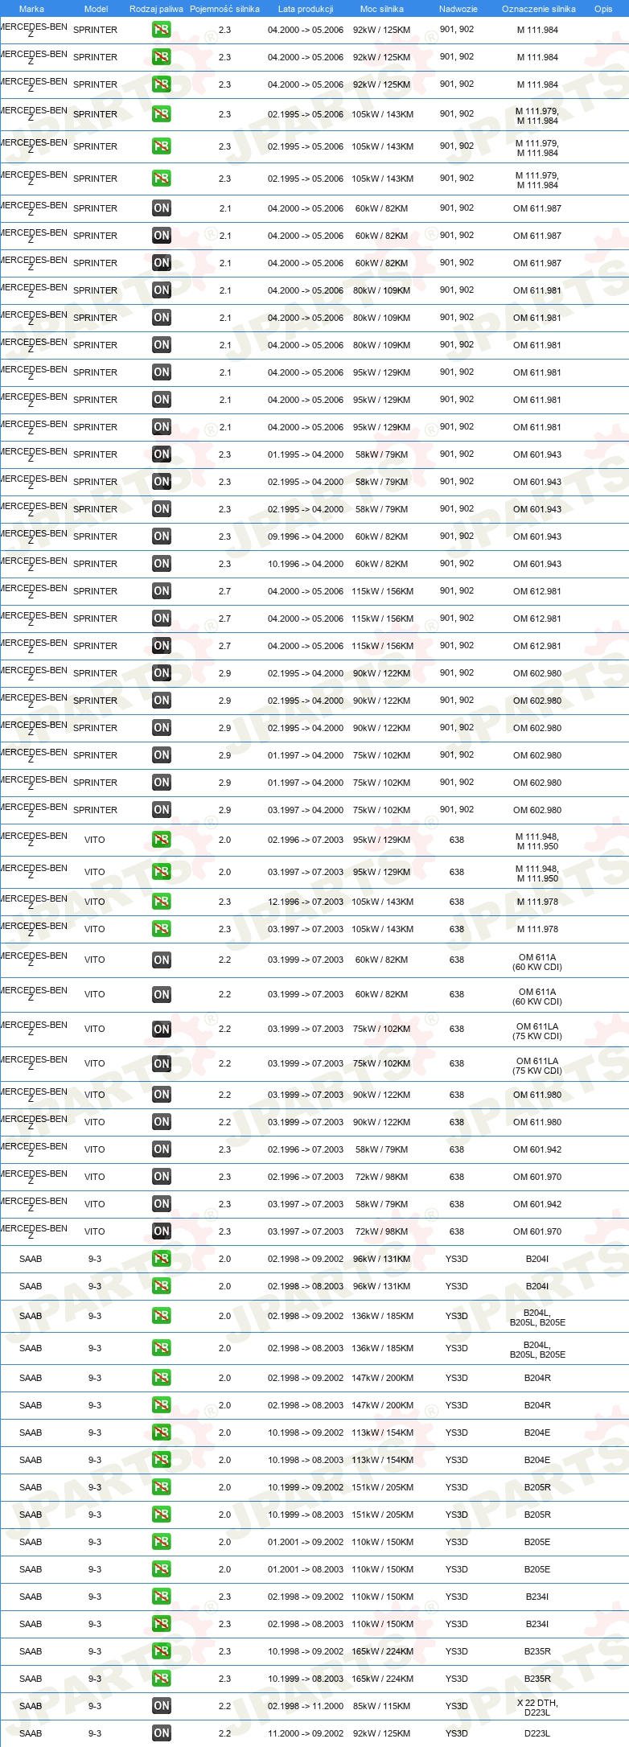This screenshot has width=629, height=1747.
Task: Click the ON icon in SAAB 92kW / 125KM row
Action: [162, 1733]
